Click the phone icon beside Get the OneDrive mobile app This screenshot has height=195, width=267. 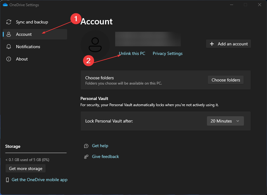[x=7, y=180]
